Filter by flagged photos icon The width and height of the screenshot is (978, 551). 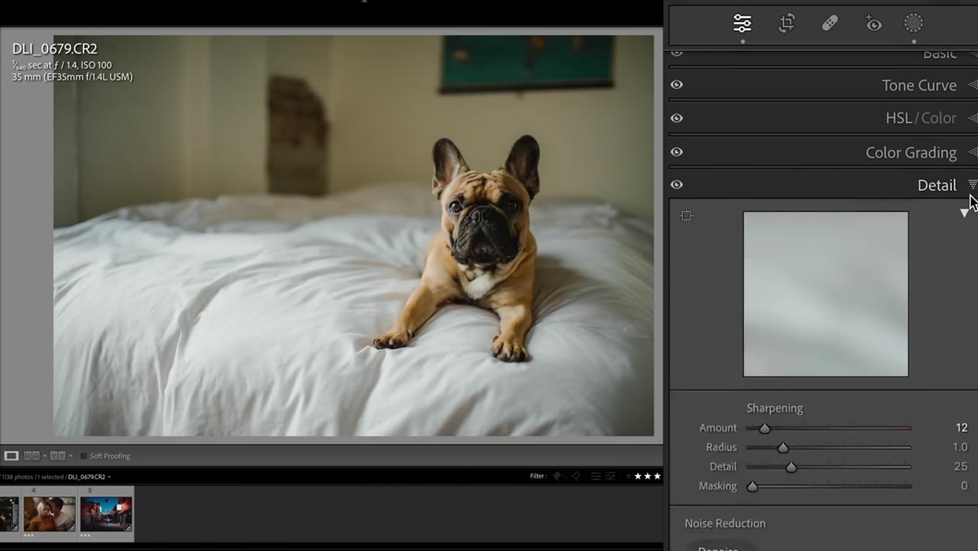557,476
